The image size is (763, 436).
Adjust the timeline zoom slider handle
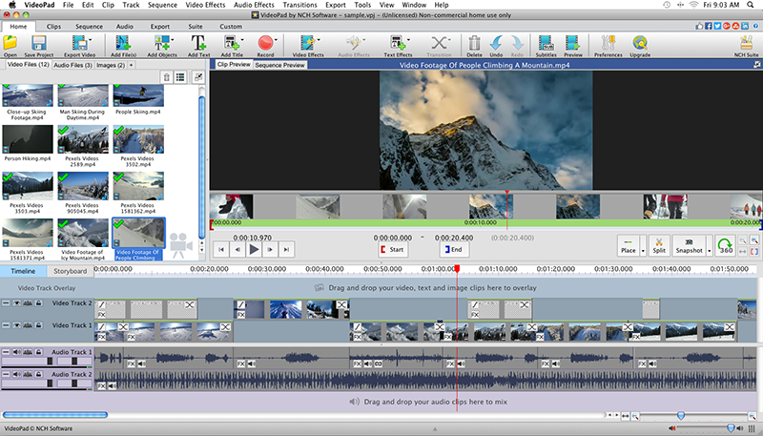pyautogui.click(x=681, y=415)
